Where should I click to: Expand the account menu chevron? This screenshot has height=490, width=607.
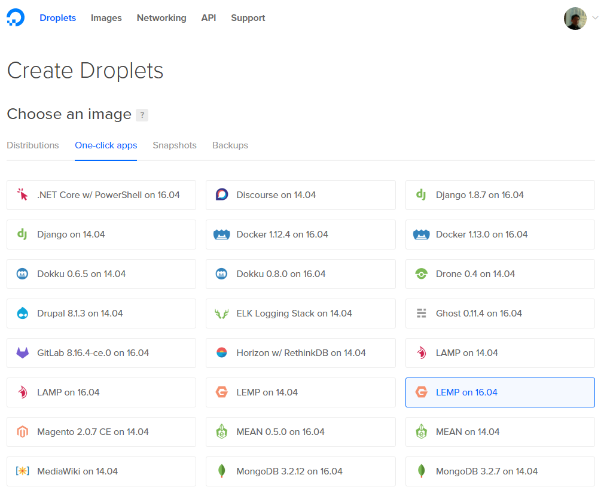click(596, 18)
